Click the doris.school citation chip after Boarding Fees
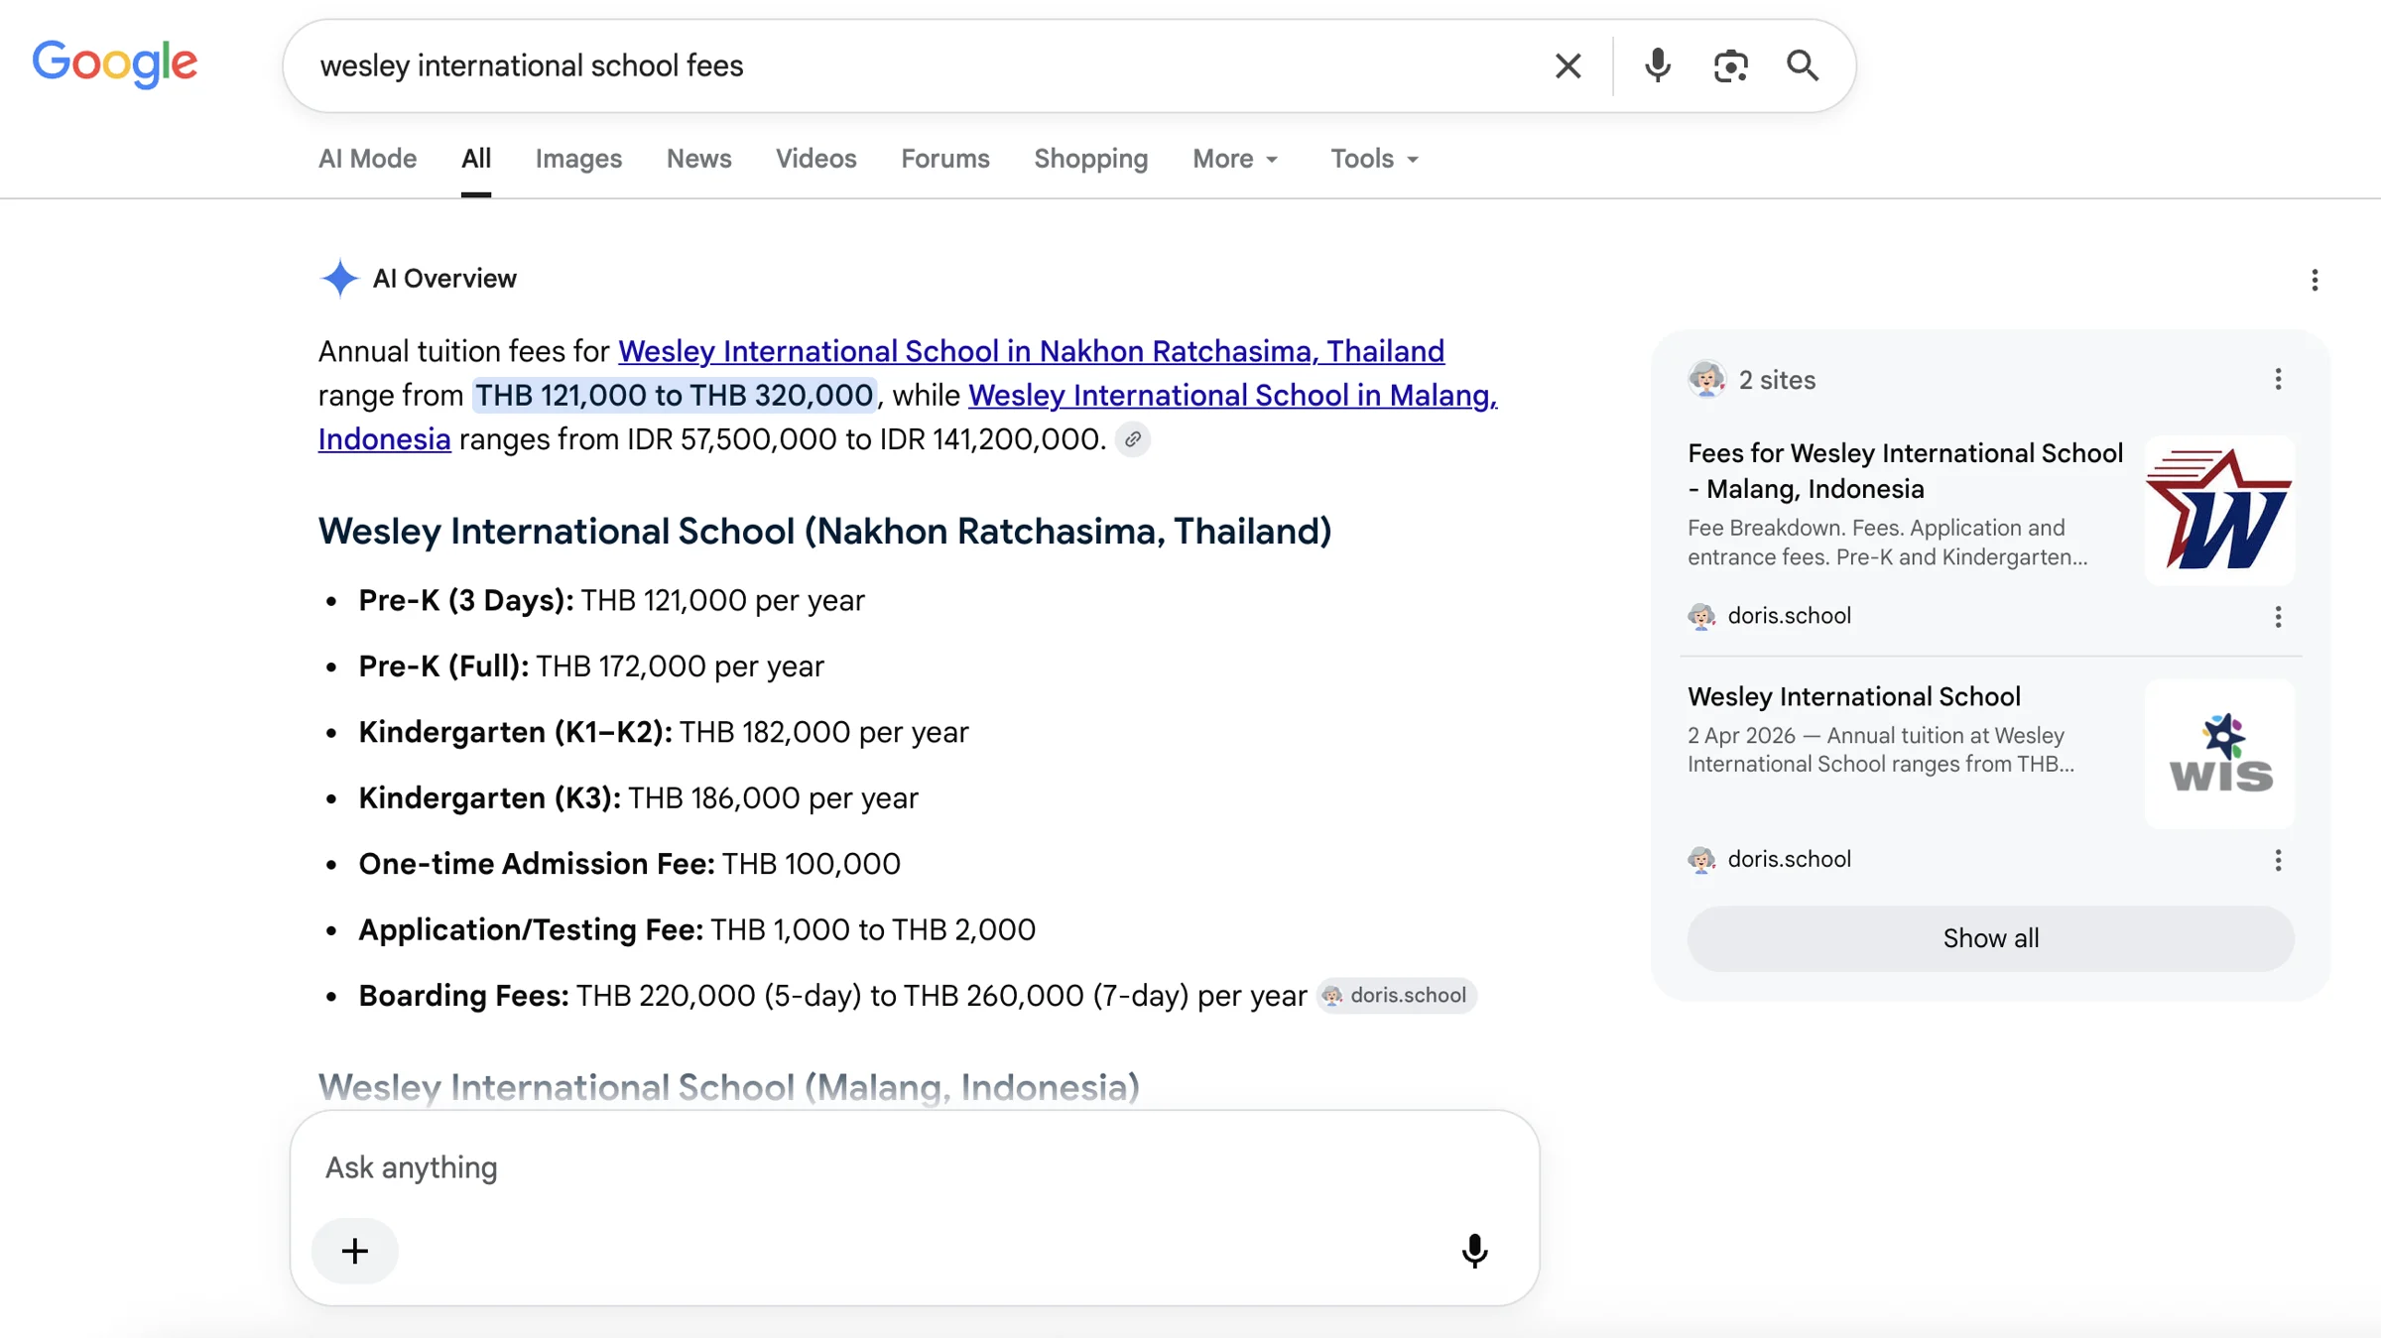The width and height of the screenshot is (2381, 1338). (1397, 995)
